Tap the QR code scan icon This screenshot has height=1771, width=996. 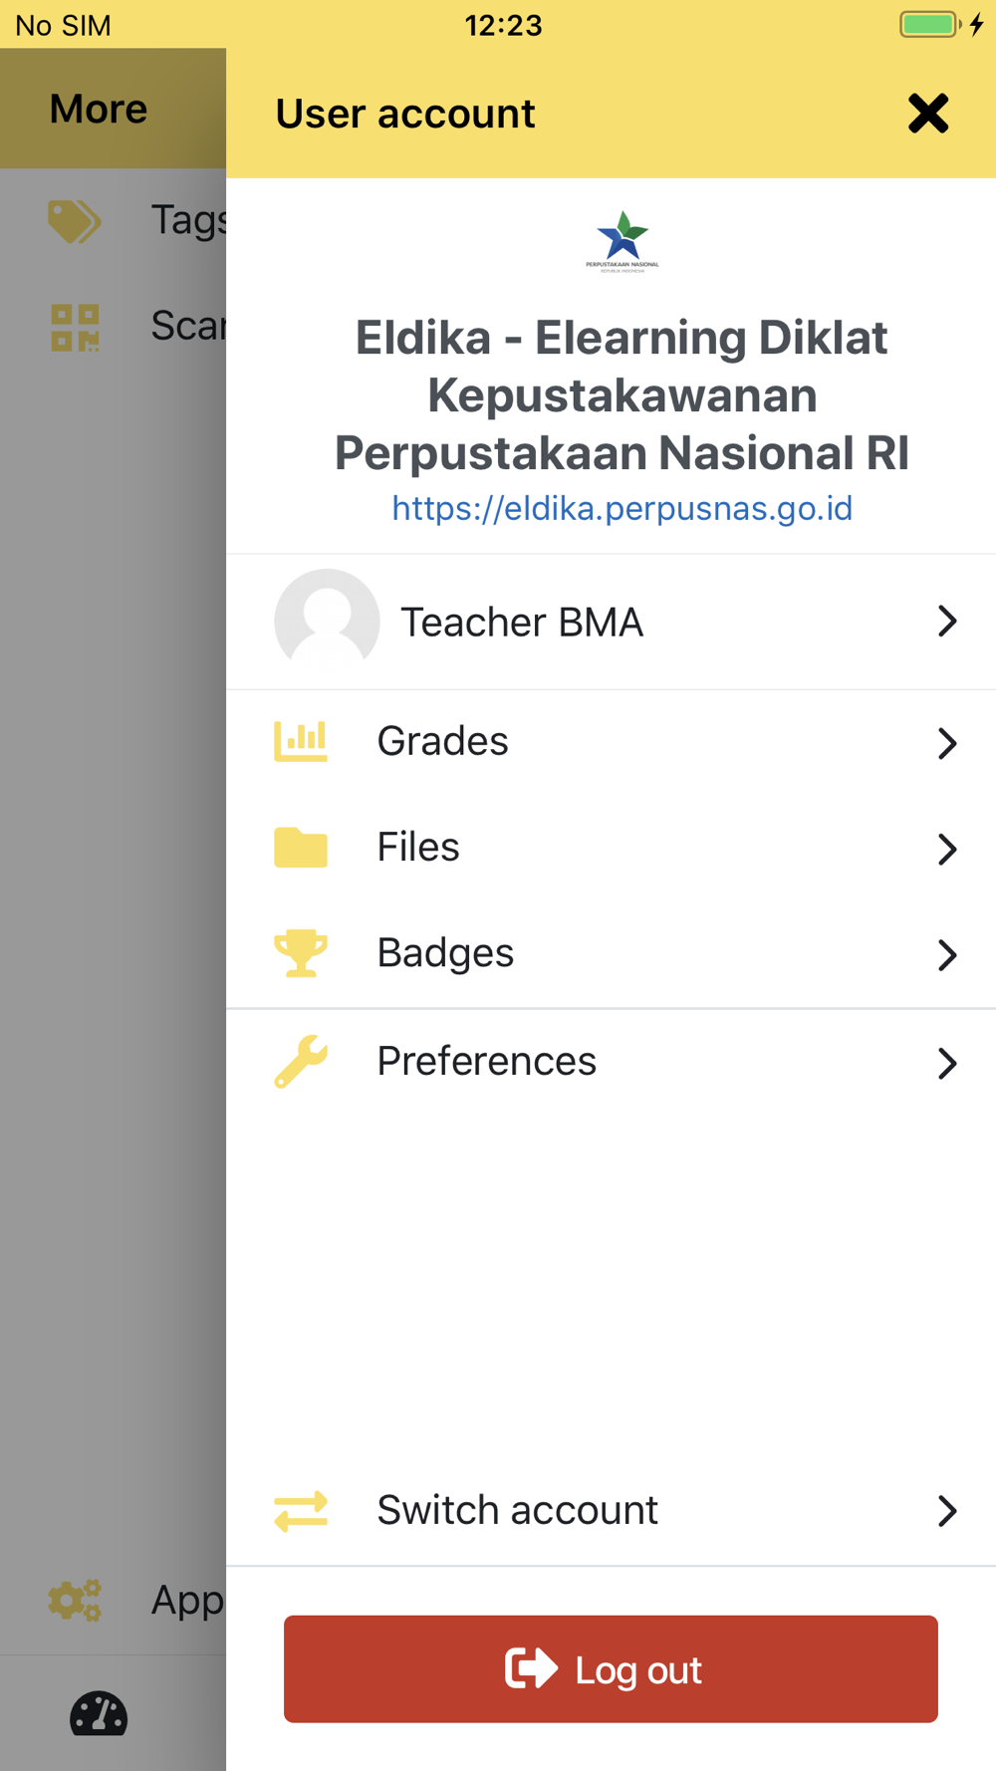click(75, 327)
